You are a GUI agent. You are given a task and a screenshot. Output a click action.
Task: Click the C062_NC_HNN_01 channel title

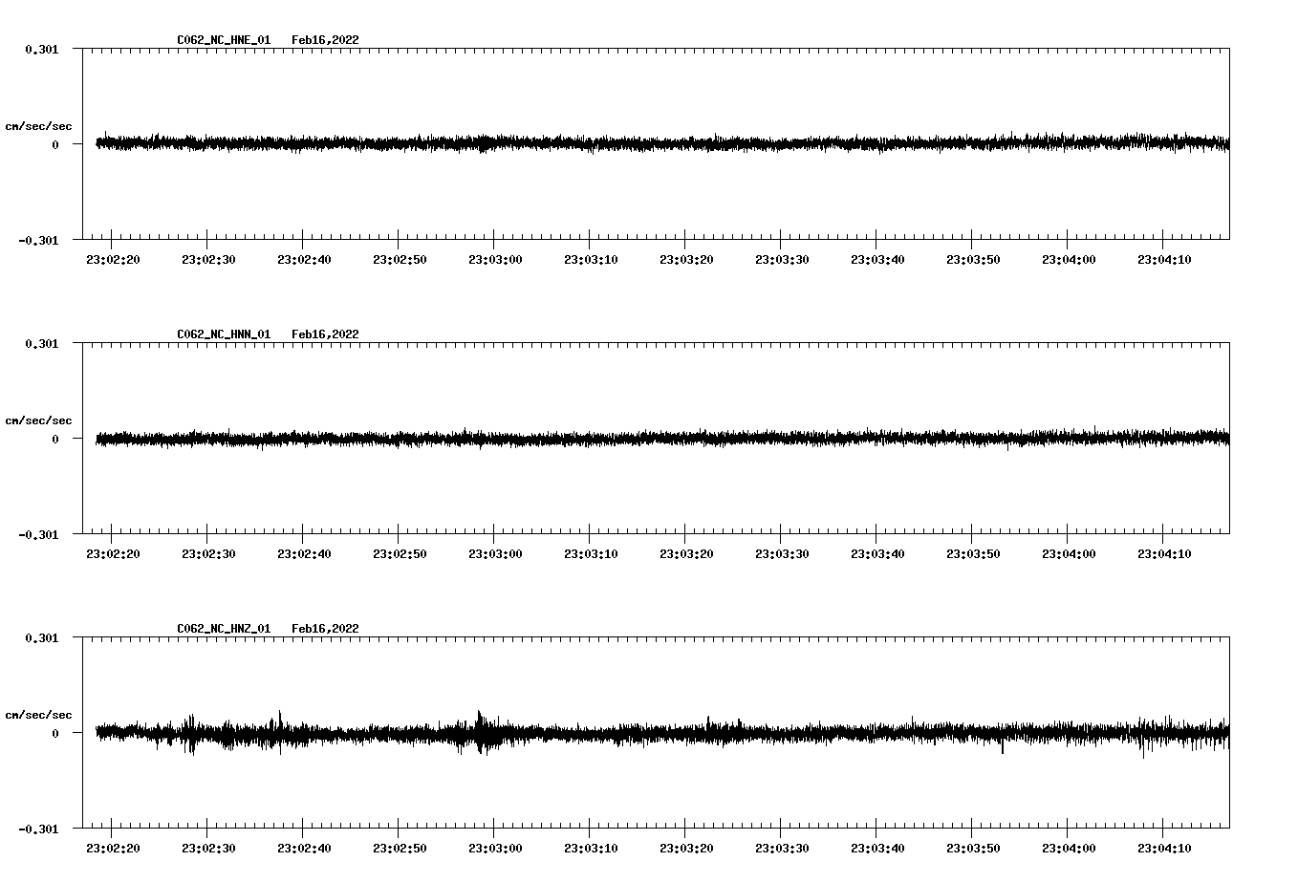[x=224, y=334]
